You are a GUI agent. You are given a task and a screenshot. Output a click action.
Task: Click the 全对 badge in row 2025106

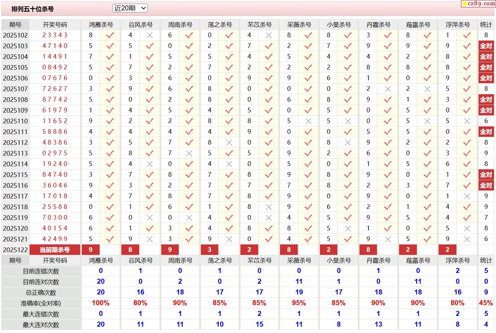coord(486,78)
